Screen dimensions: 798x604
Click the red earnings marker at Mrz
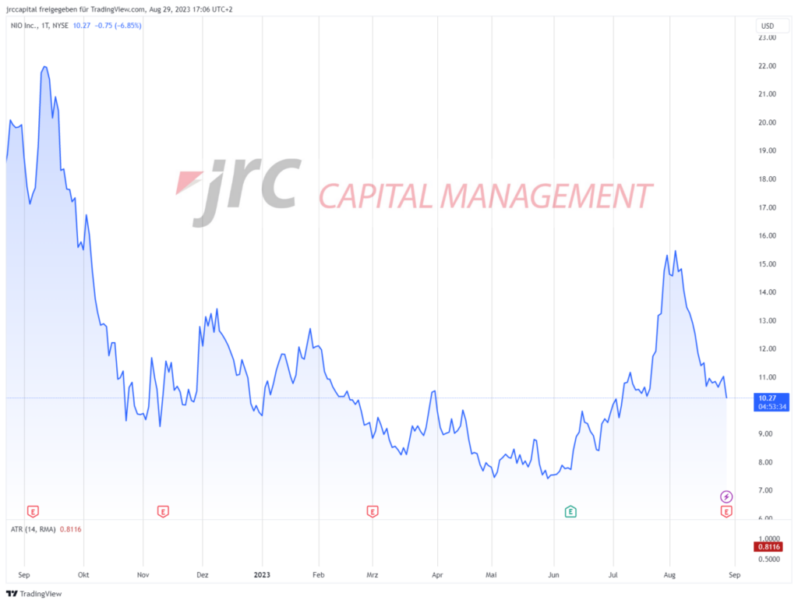373,511
